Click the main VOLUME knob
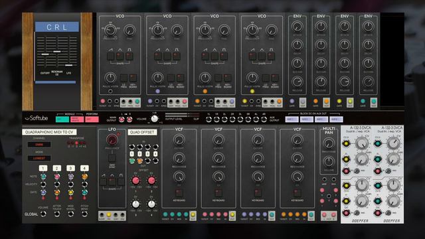 (x=155, y=119)
